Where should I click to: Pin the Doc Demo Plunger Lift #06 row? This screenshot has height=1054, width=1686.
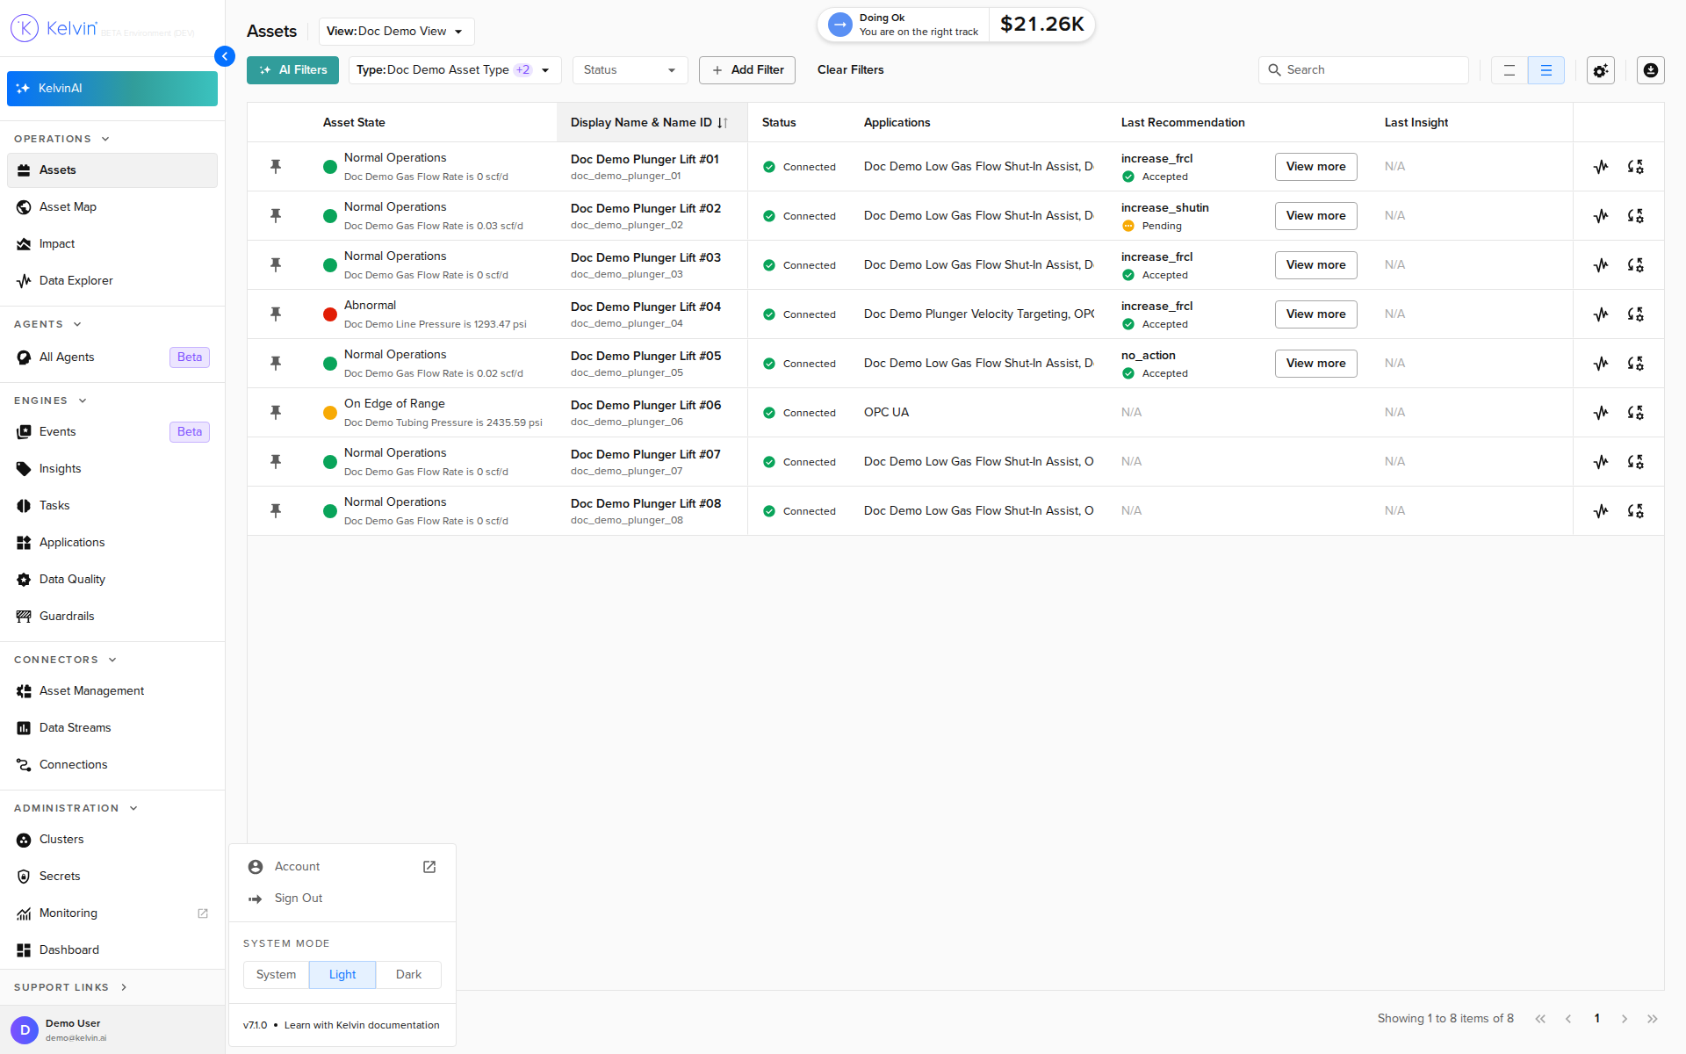point(276,412)
